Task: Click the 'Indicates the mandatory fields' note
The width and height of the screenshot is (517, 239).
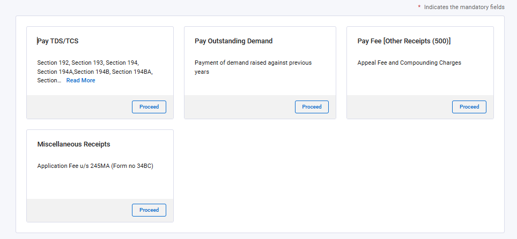Action: click(x=464, y=7)
